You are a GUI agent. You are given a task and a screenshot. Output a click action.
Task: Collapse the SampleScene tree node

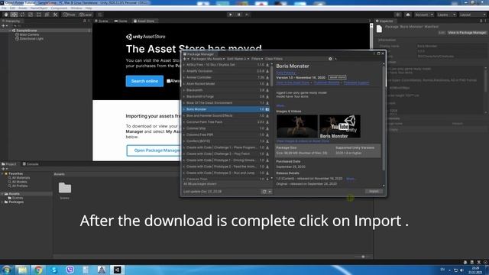coord(10,31)
